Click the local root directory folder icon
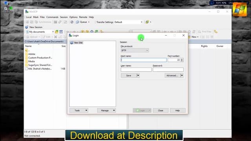 point(87,31)
